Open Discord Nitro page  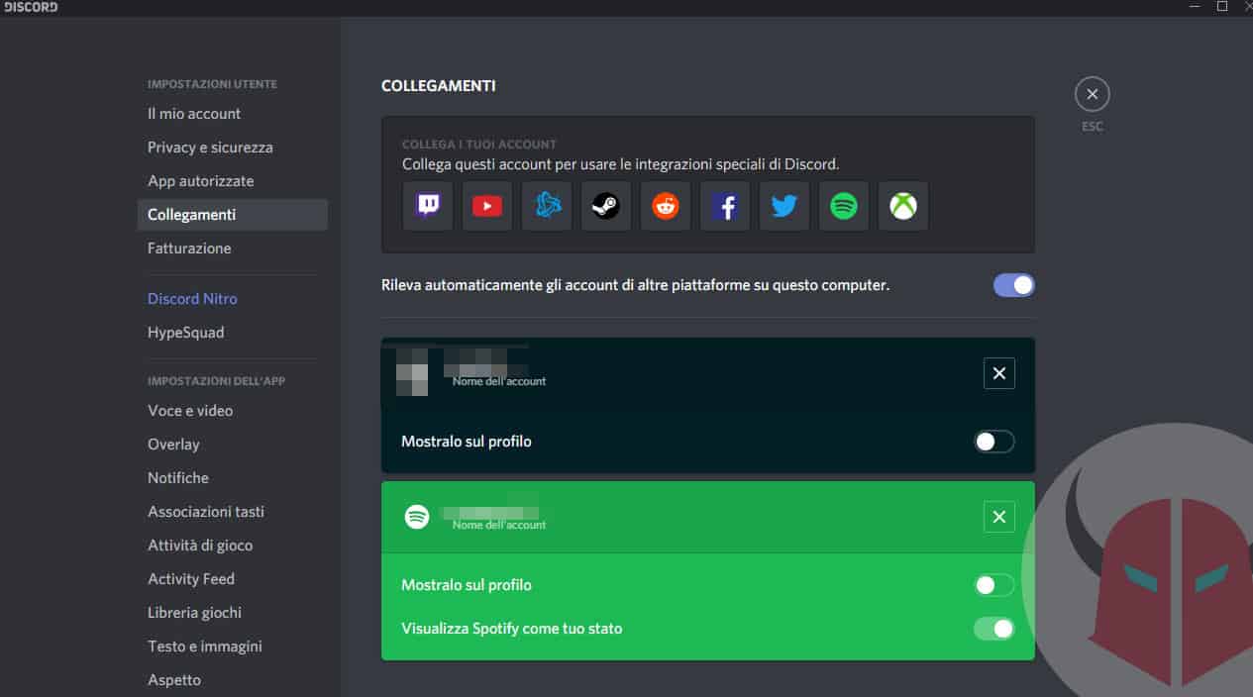coord(232,299)
